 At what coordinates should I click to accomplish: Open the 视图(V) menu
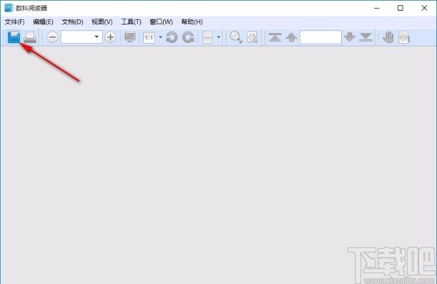pyautogui.click(x=102, y=22)
